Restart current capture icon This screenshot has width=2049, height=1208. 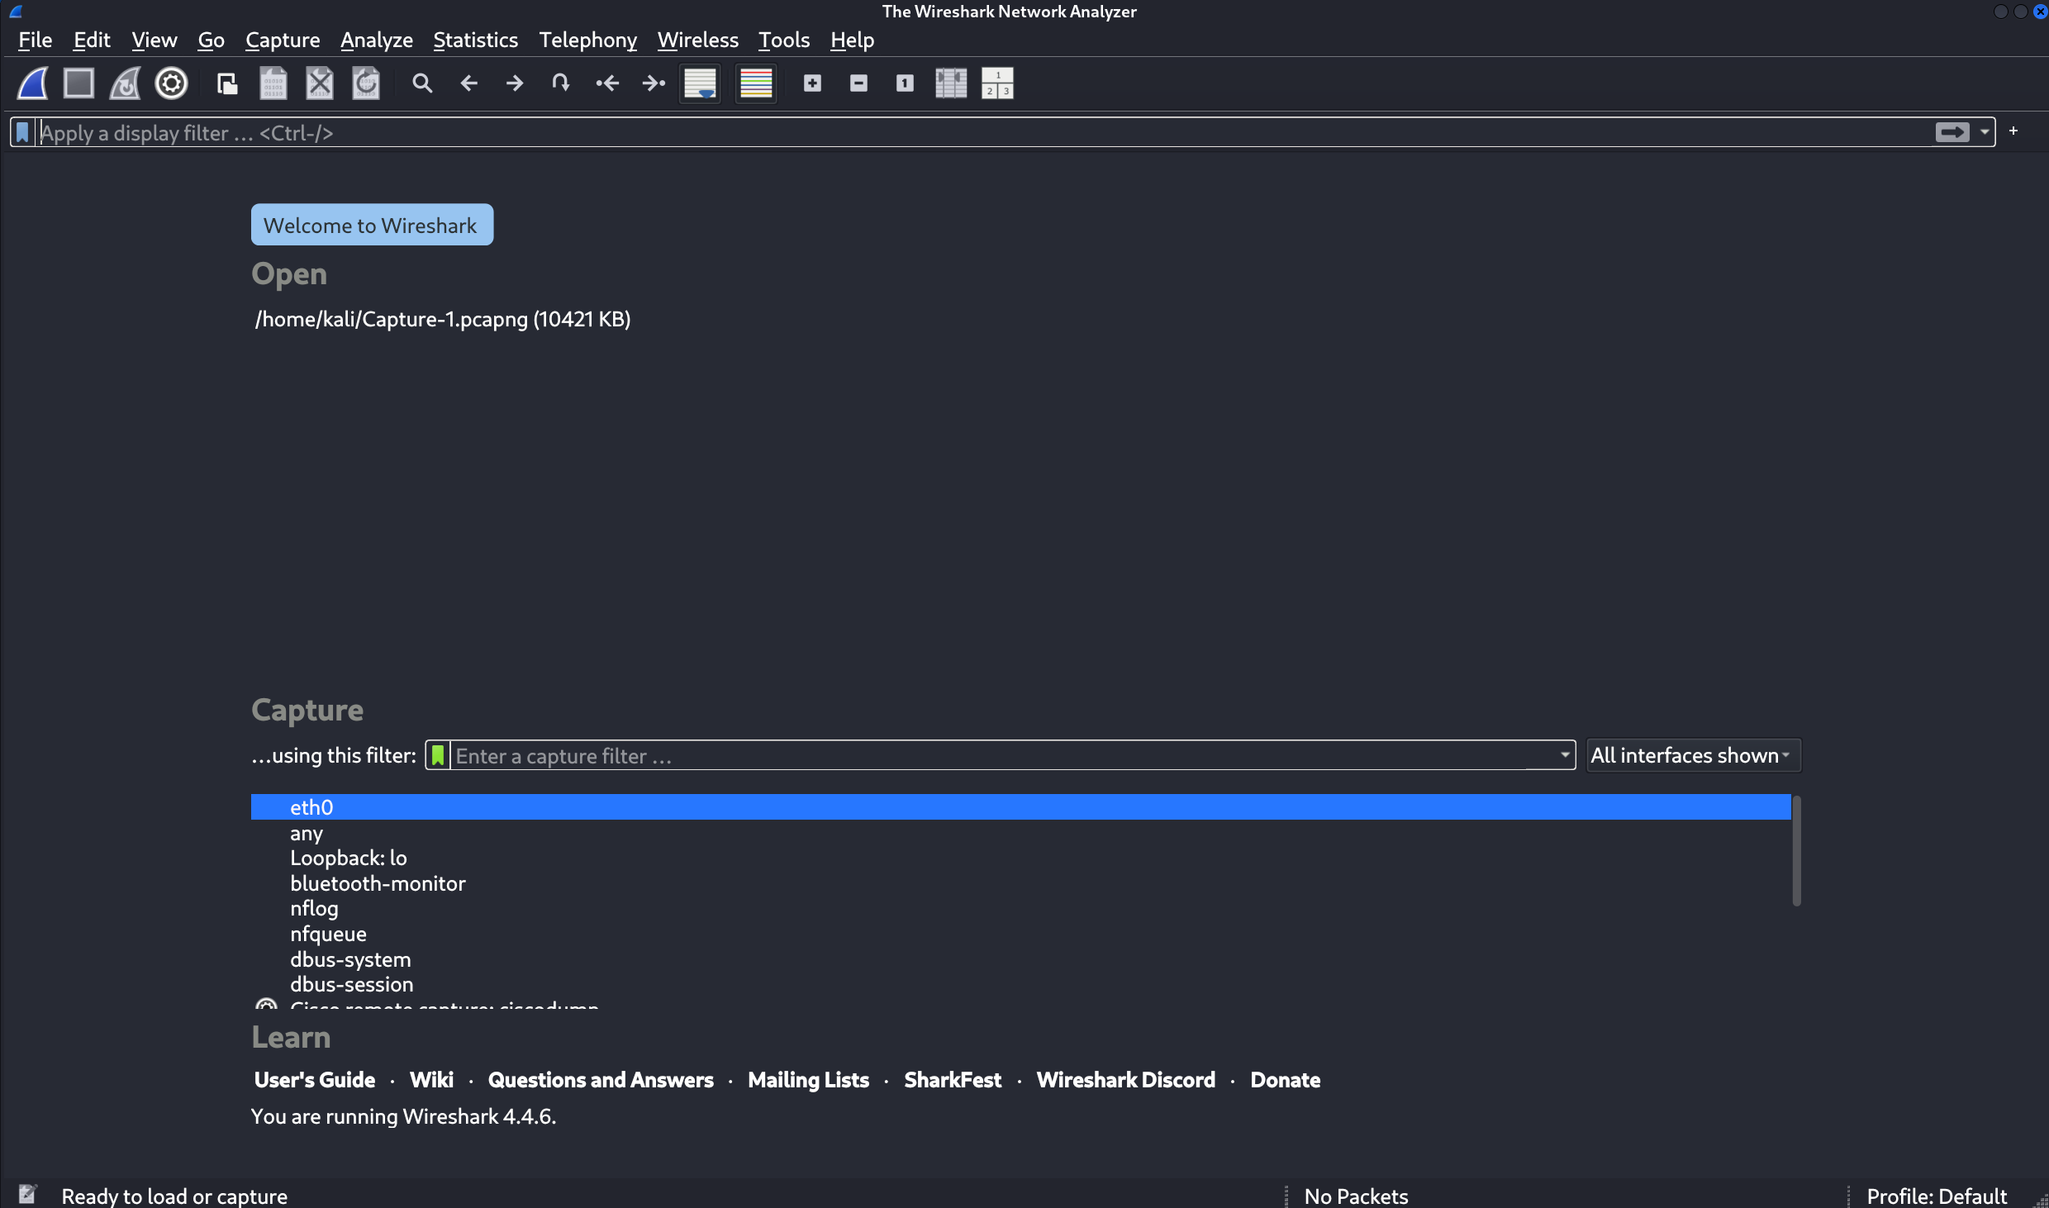click(x=126, y=83)
